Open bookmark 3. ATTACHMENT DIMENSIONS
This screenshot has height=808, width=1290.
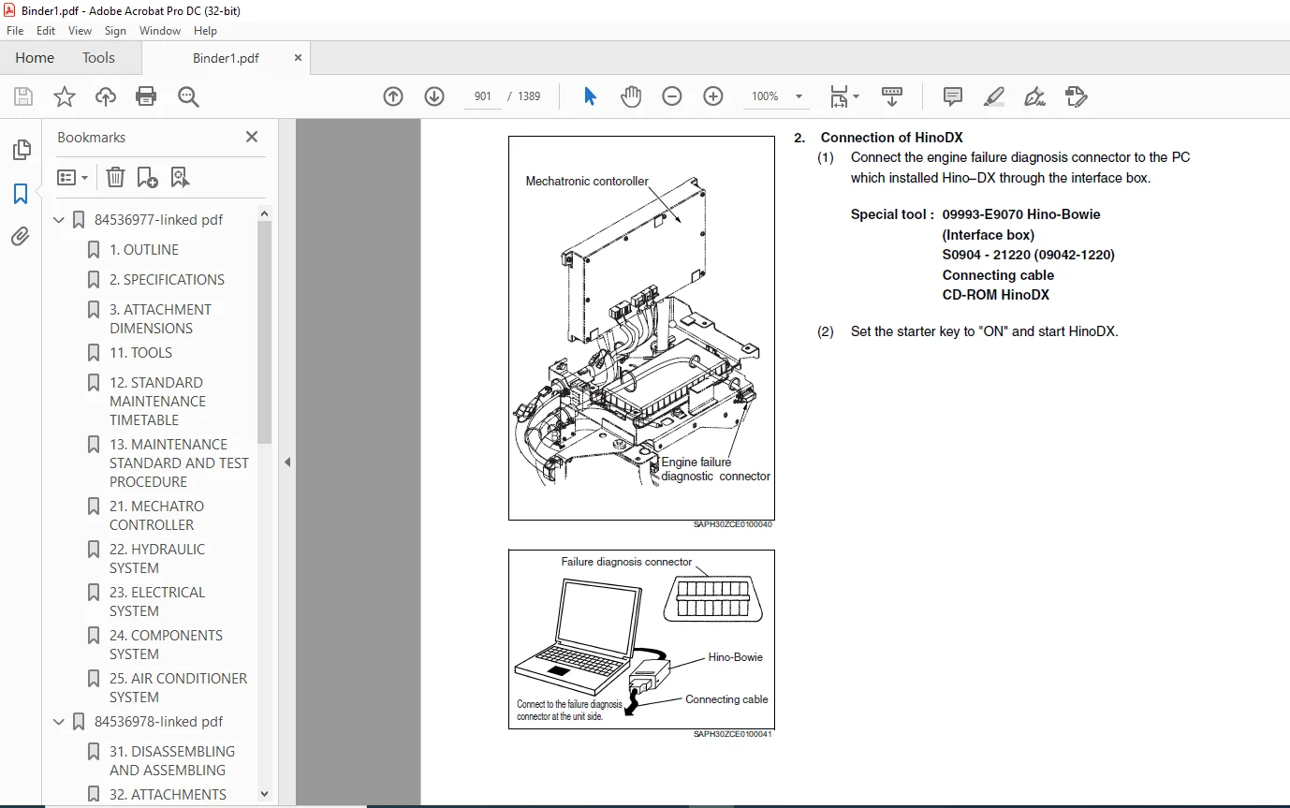(x=160, y=319)
